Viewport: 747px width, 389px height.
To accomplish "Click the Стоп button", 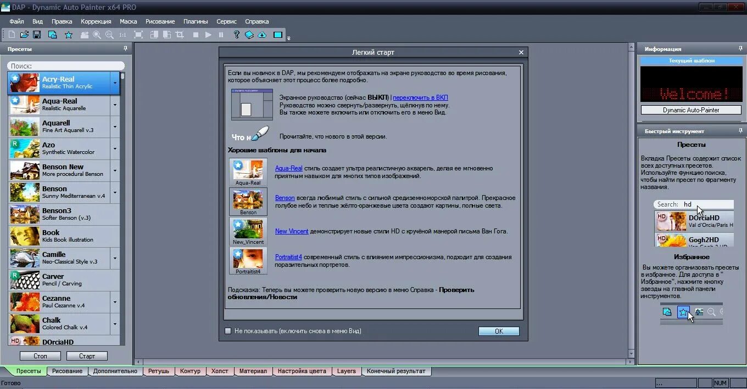I will [x=40, y=356].
